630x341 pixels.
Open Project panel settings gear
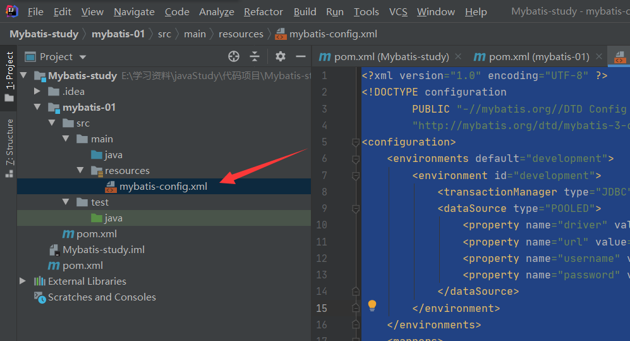[x=281, y=57]
